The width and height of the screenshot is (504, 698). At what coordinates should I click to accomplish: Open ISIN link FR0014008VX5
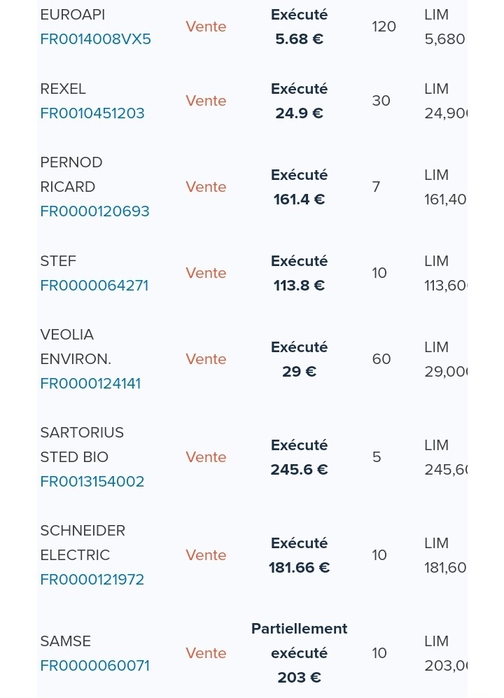pyautogui.click(x=95, y=39)
